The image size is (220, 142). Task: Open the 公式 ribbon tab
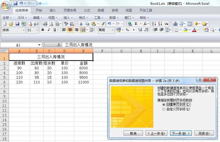coord(87,10)
